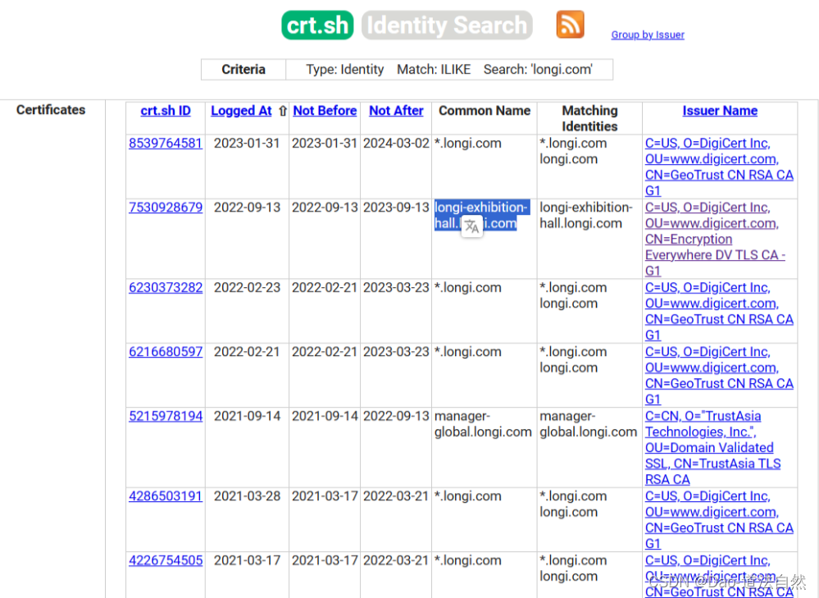Open certificate ID 6216680597

coord(165,352)
